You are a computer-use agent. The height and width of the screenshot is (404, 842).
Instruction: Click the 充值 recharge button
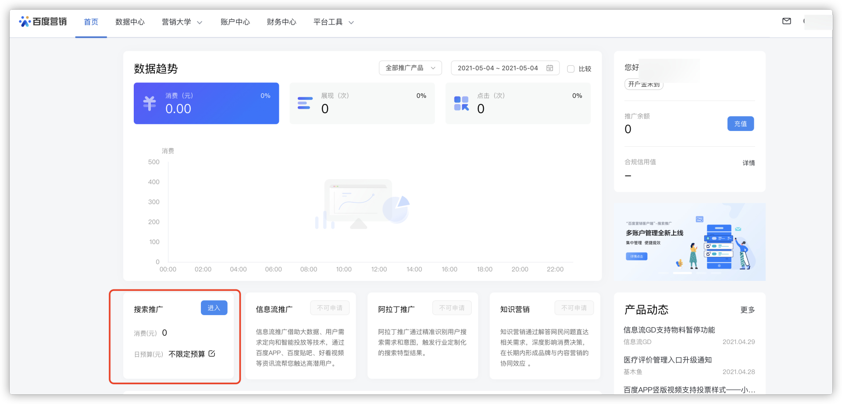tap(741, 124)
